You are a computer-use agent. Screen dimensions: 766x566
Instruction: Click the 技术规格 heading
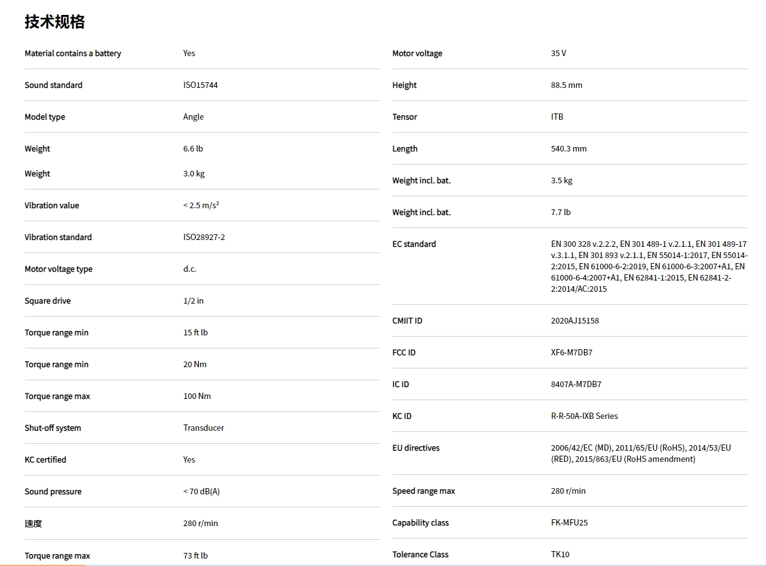coord(54,22)
